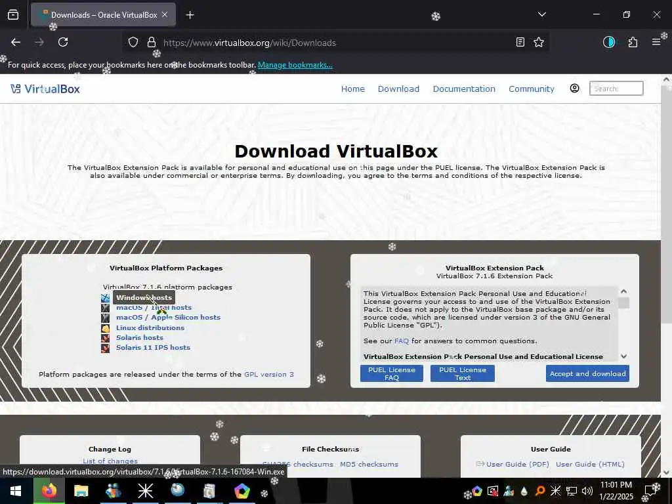Click the colorful pentagon app in taskbar
Screen dimensions: 672x504
tap(241, 491)
